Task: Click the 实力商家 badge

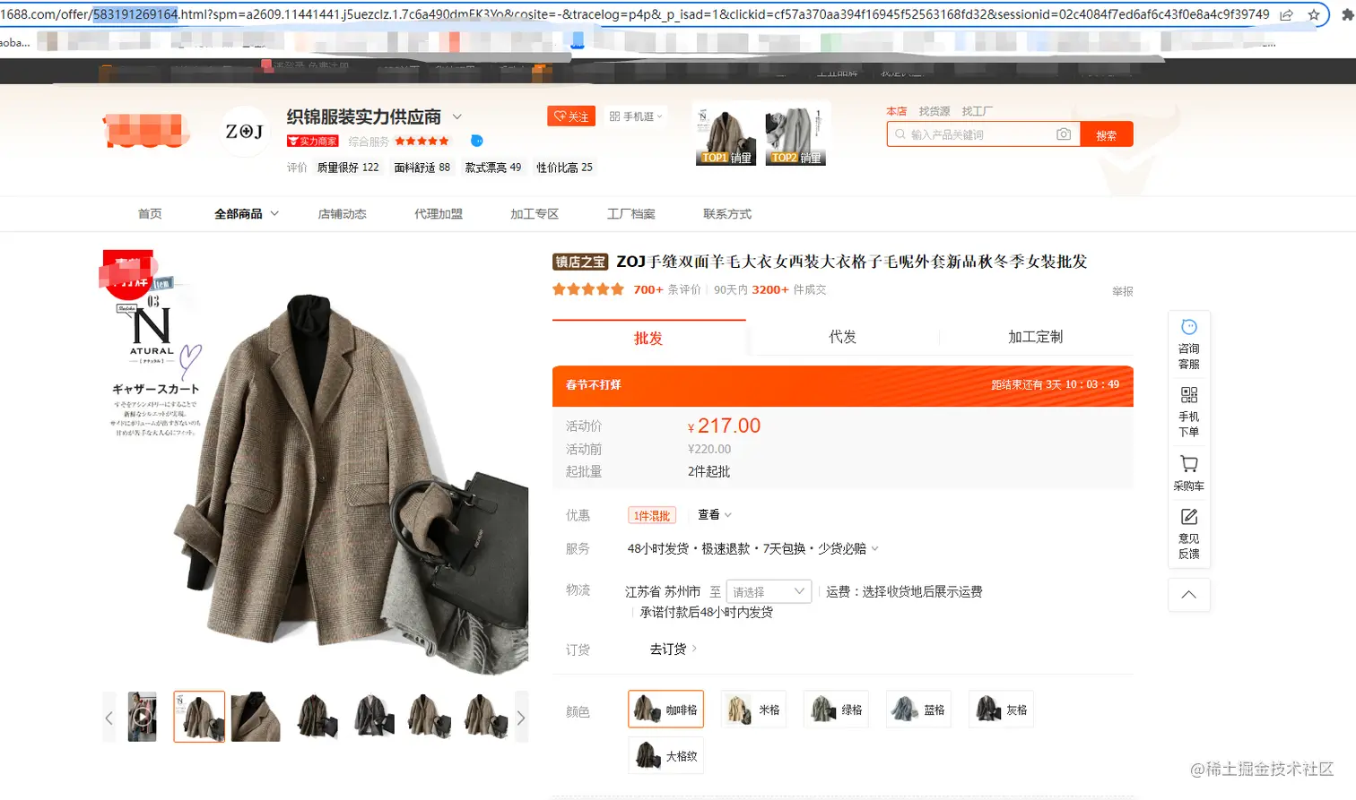Action: (x=312, y=142)
